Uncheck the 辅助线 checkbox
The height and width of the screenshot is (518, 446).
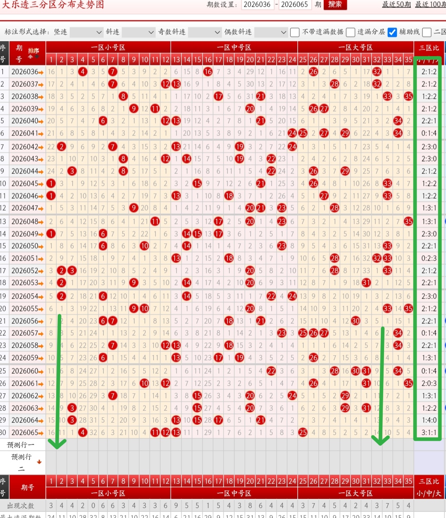(x=392, y=32)
